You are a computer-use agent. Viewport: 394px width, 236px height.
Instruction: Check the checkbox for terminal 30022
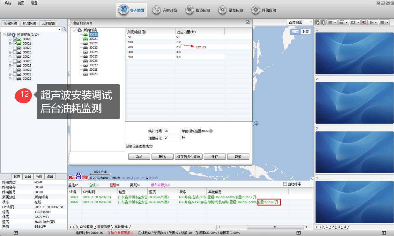pos(15,48)
